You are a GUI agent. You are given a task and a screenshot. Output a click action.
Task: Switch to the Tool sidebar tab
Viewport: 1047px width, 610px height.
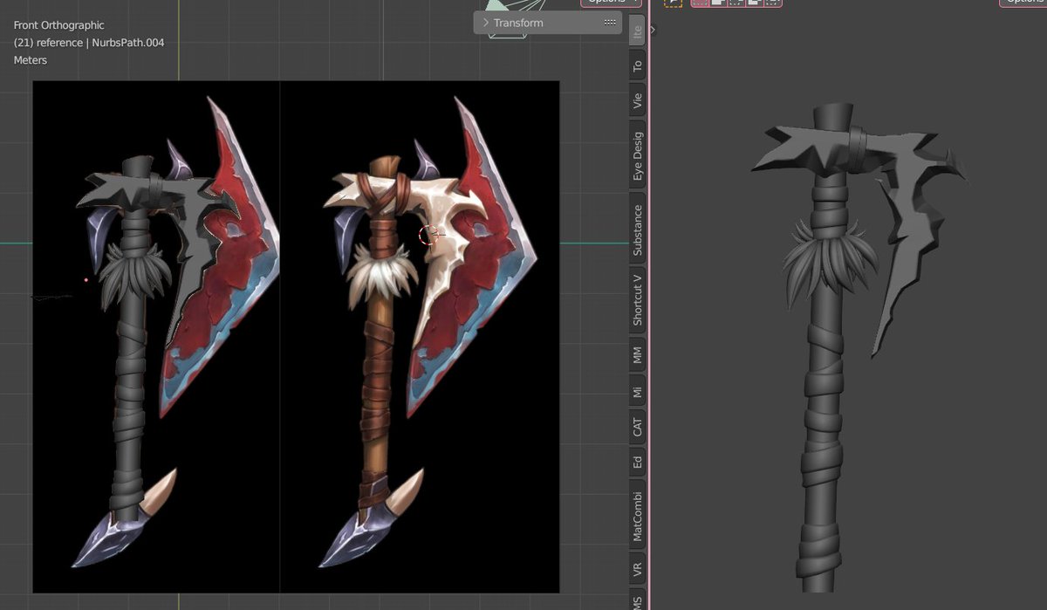pos(637,64)
